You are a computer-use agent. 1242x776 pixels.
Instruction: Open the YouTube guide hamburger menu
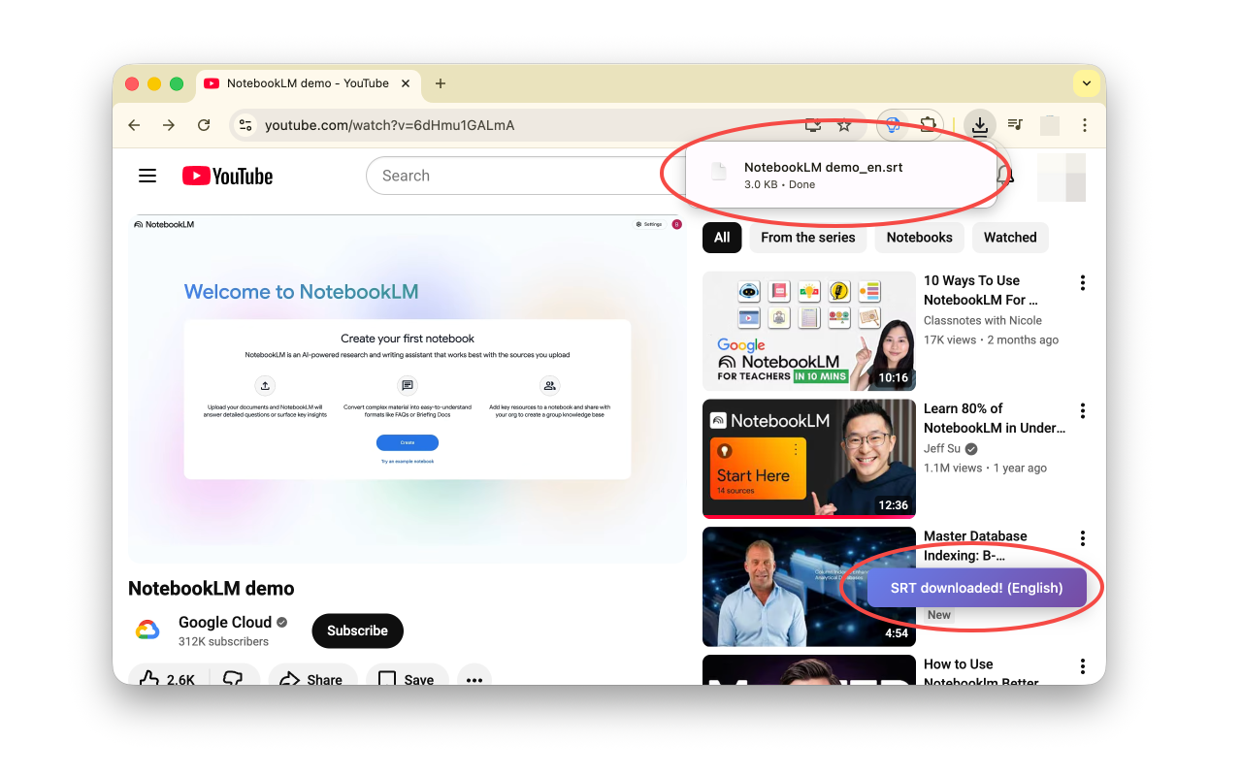point(147,176)
